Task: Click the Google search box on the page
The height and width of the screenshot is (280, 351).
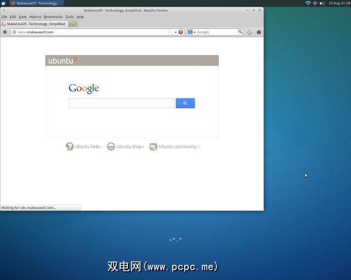Action: click(121, 103)
